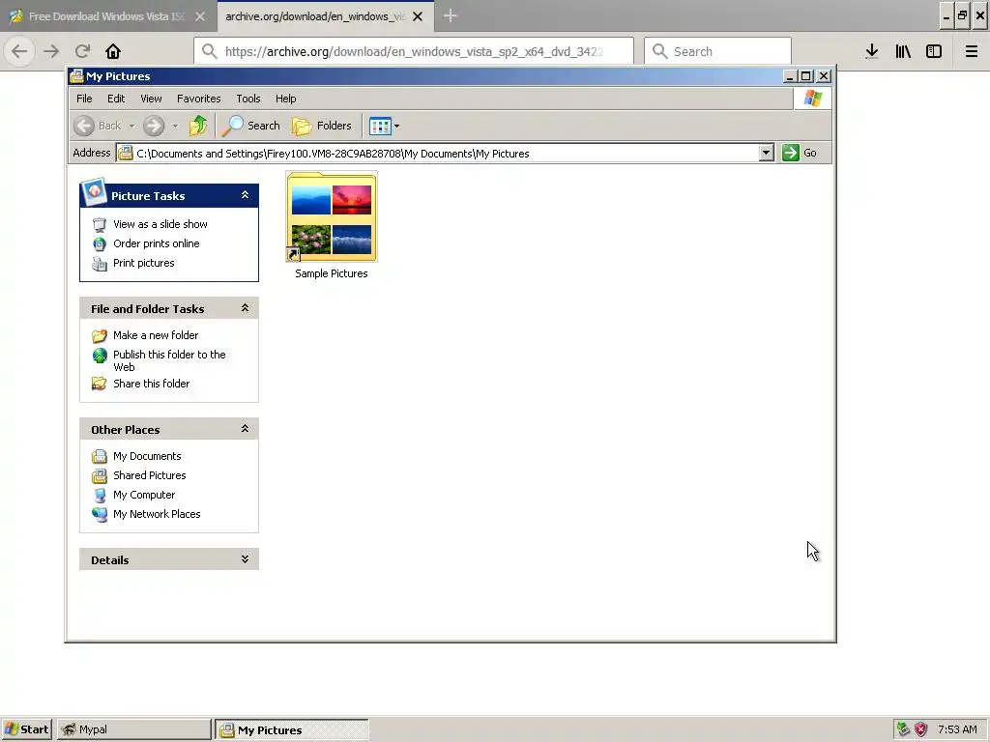Click the browser forward arrow
The image size is (990, 742).
point(51,51)
